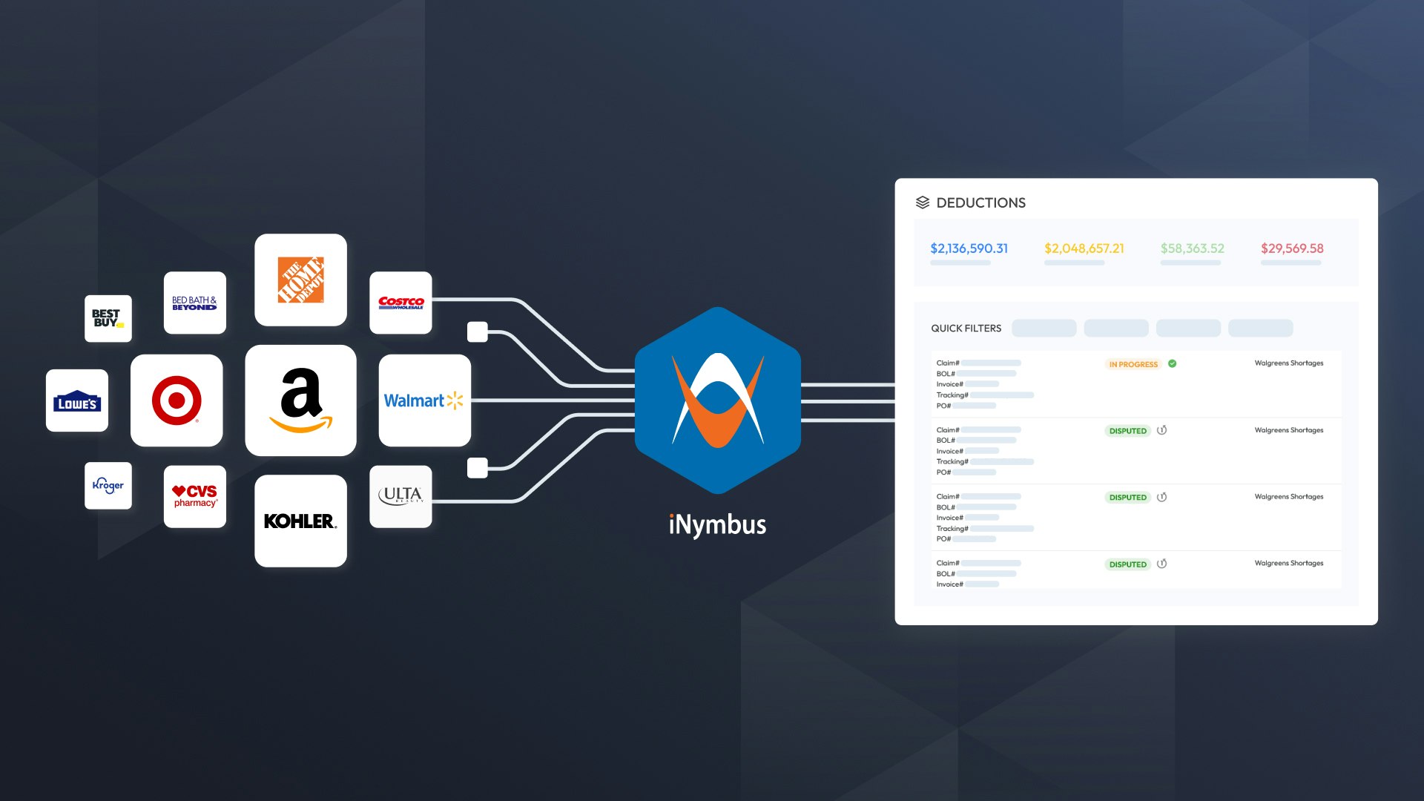Click the Best Buy logo tile

pos(108,319)
